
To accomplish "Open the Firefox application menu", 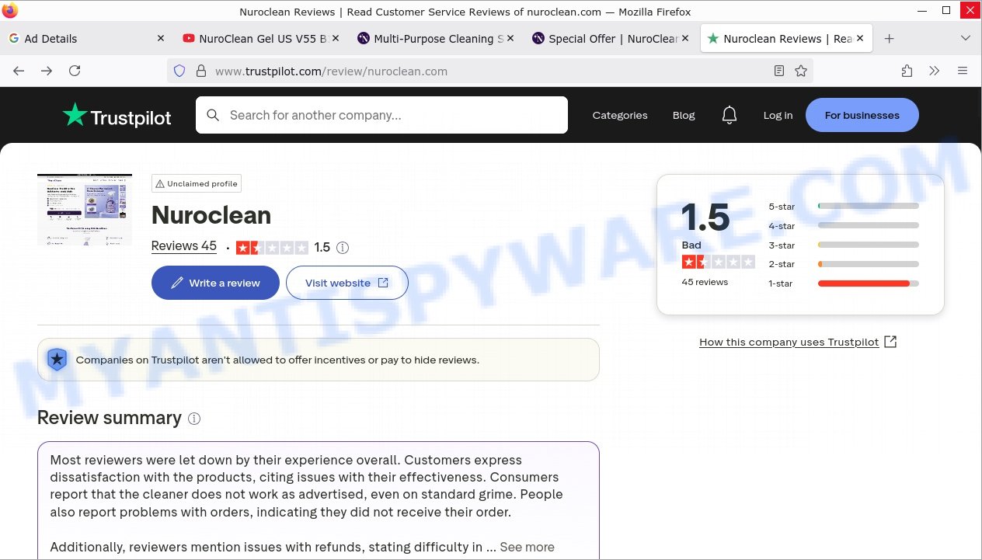I will click(963, 71).
